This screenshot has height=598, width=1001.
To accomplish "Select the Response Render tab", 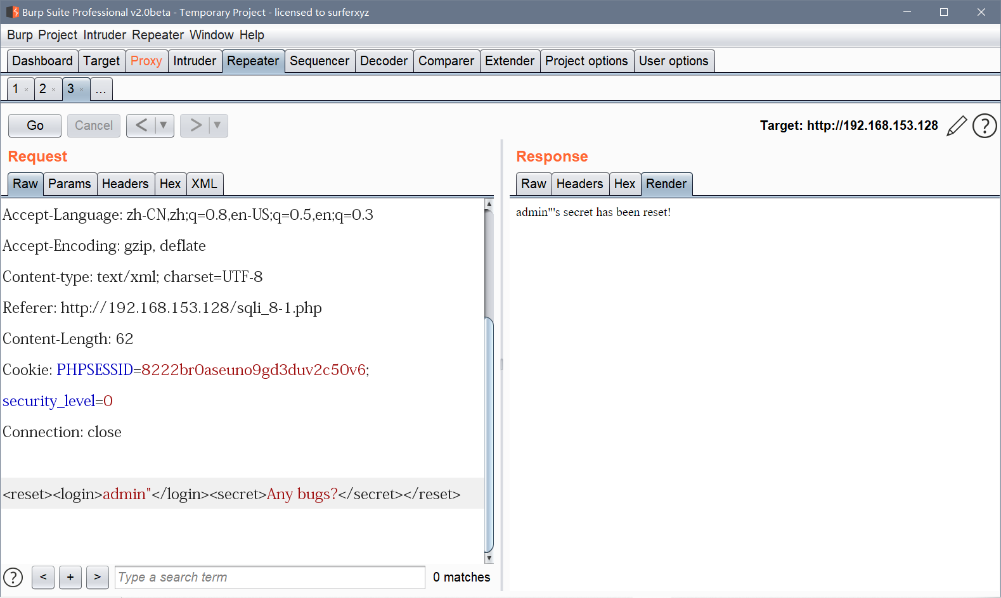I will (x=666, y=184).
